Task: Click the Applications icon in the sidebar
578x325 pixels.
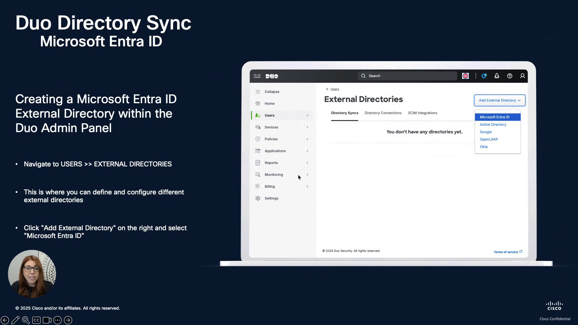Action: 258,151
